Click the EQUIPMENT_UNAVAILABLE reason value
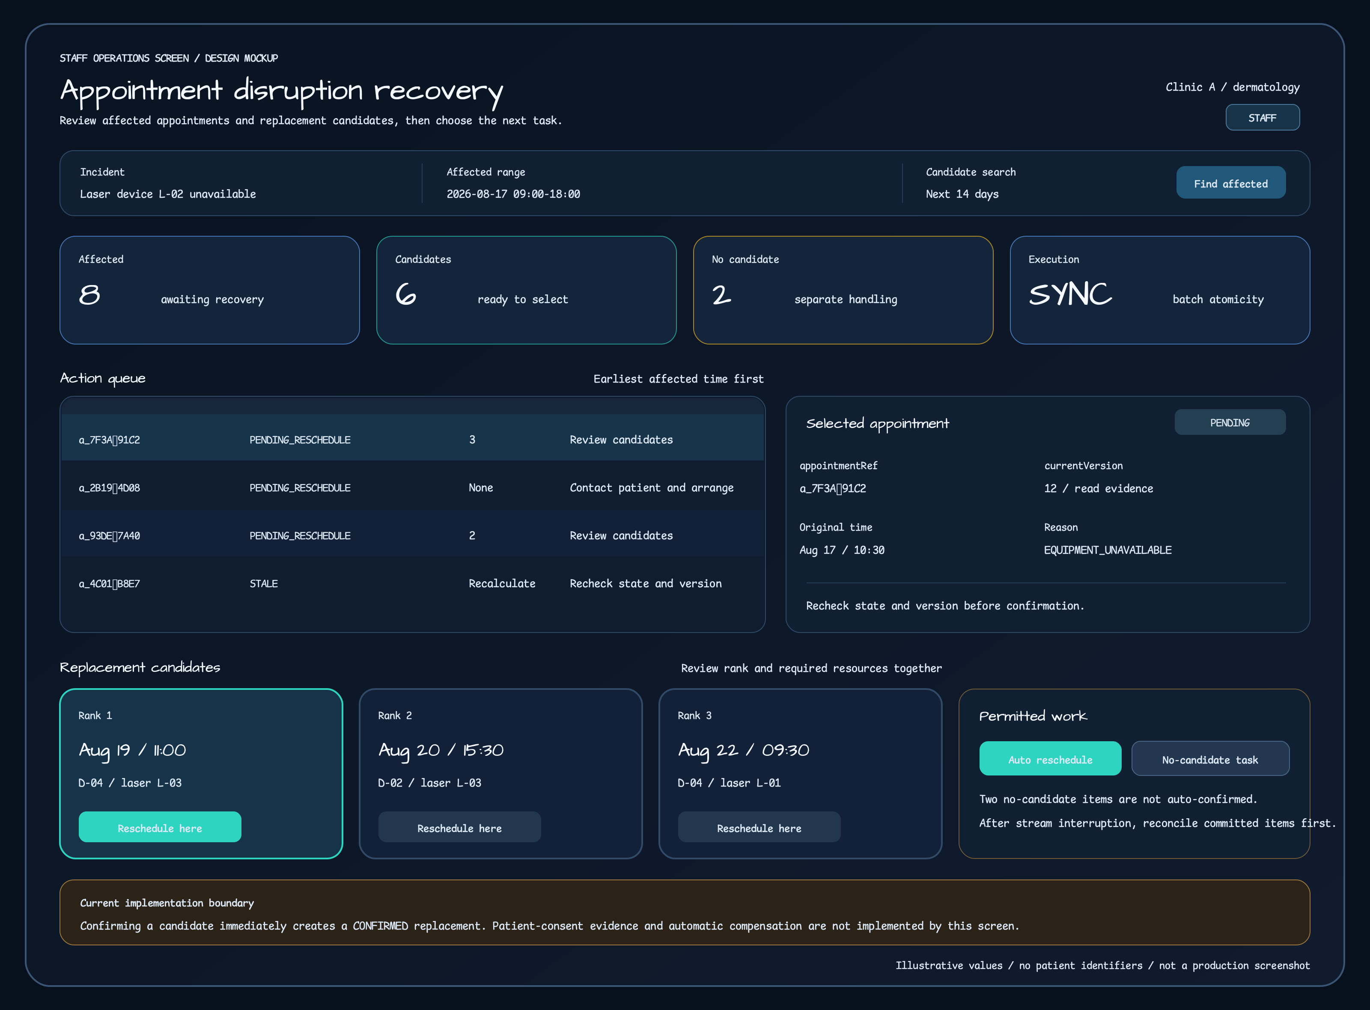This screenshot has width=1370, height=1010. coord(1108,550)
